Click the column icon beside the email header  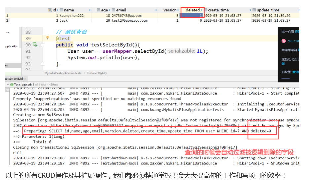pyautogui.click(x=113, y=10)
